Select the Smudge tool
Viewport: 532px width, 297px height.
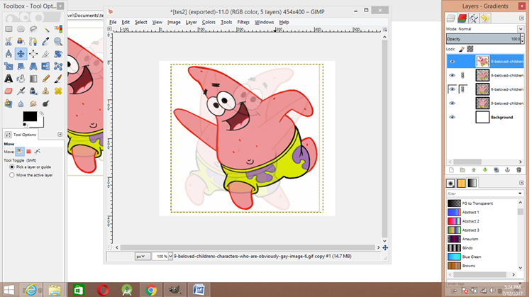(x=33, y=103)
